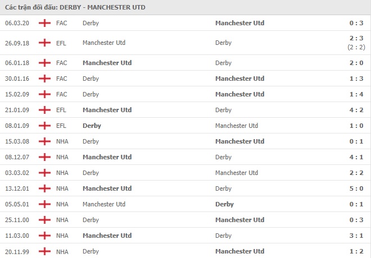Open the 0 : 3 score for 06.03.20
371x258 pixels.
click(x=356, y=23)
